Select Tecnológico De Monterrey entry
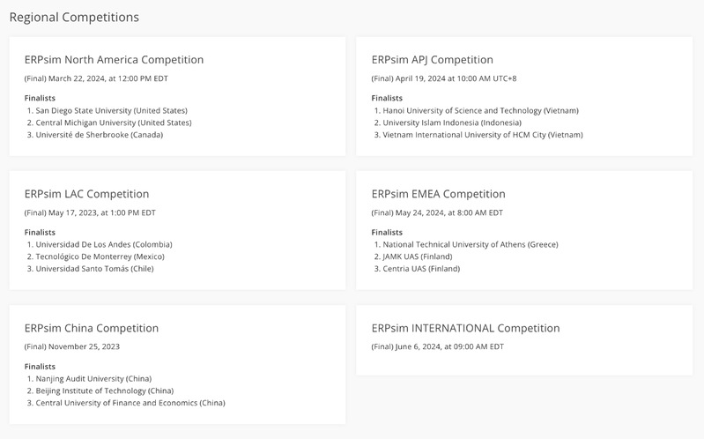 coord(100,257)
